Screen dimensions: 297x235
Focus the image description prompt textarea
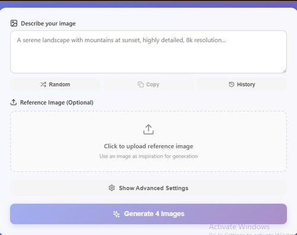coord(148,52)
